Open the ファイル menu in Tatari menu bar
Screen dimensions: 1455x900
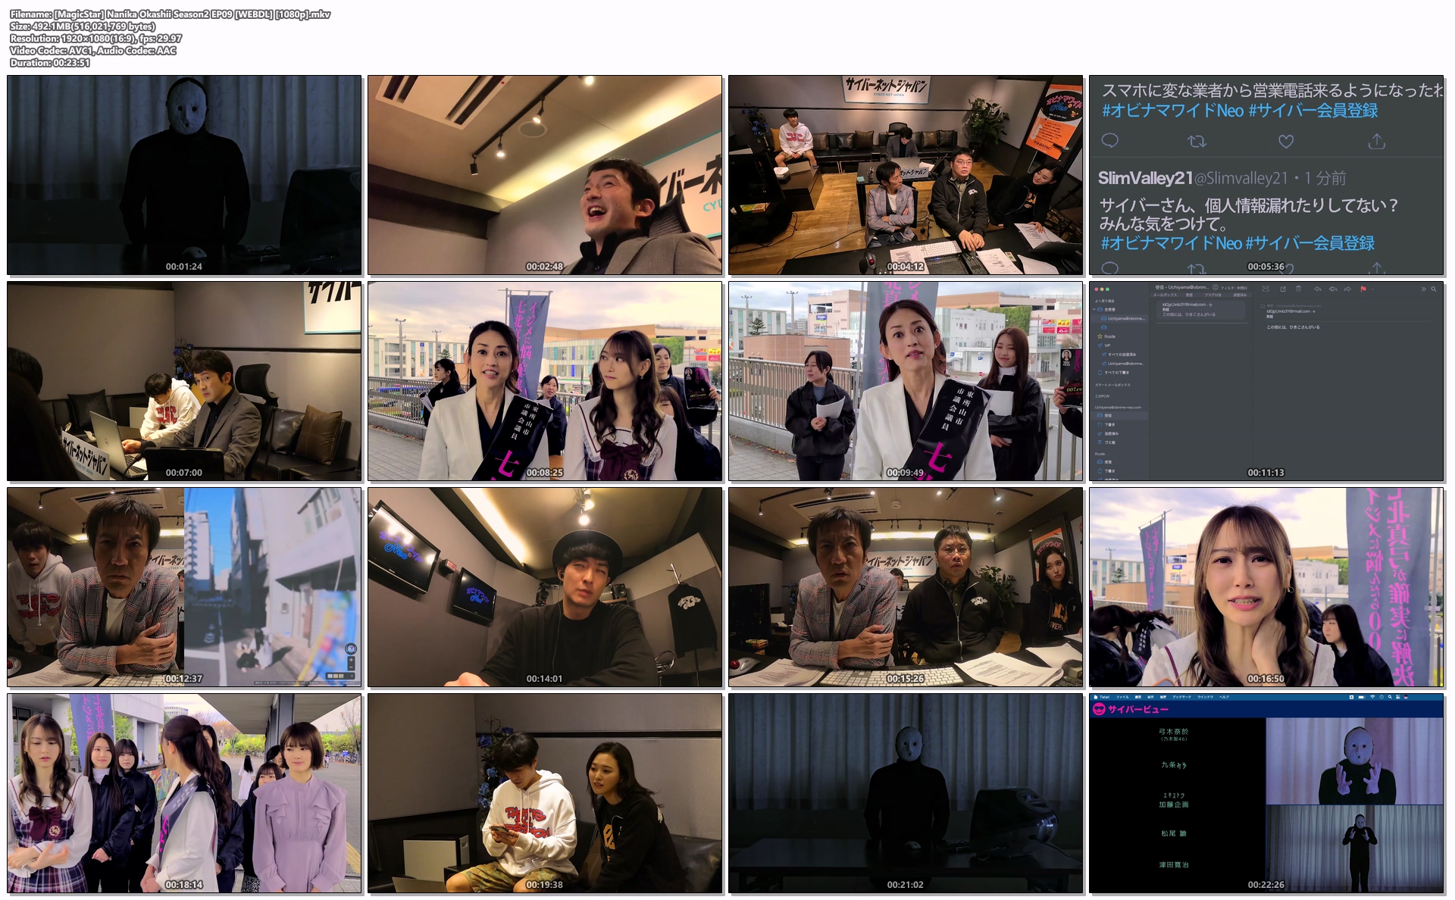[1122, 697]
